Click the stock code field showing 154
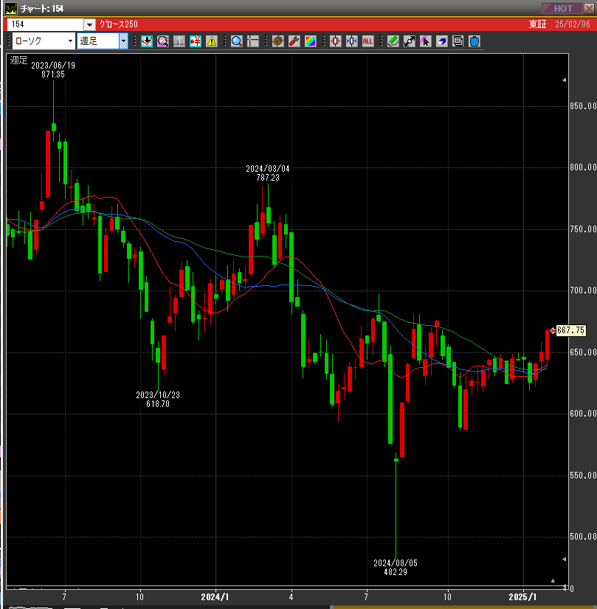 pos(46,24)
